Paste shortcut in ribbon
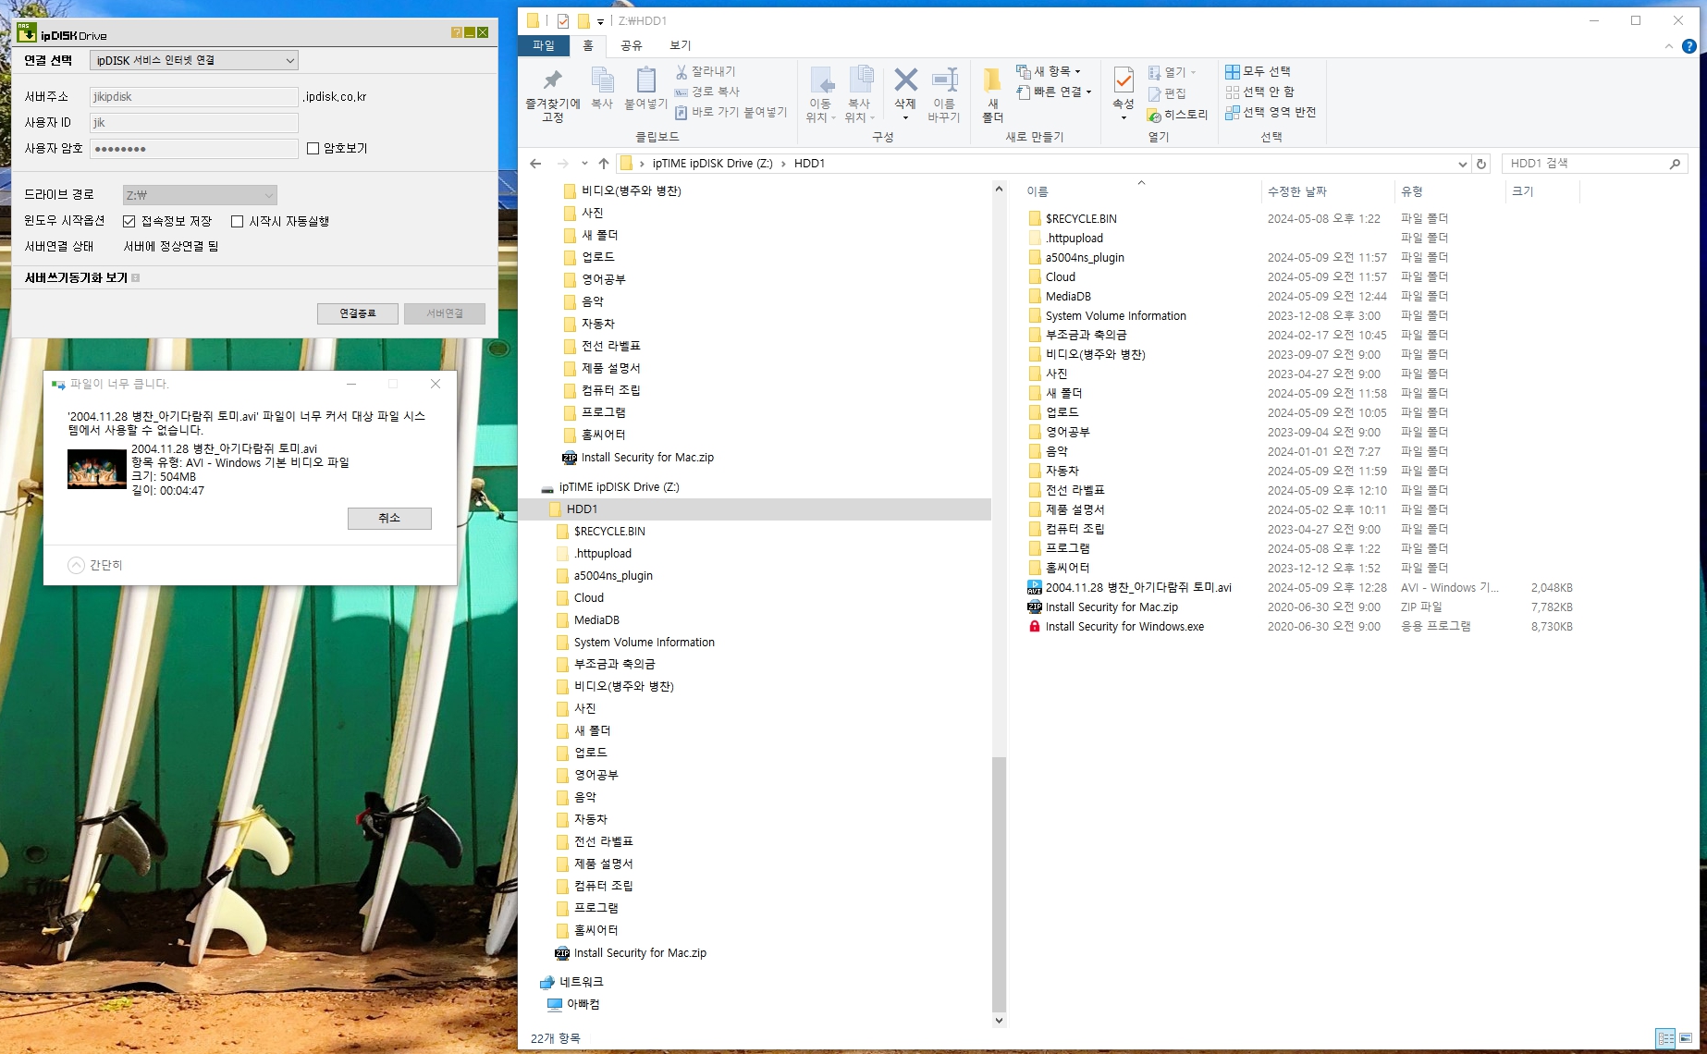 [x=731, y=112]
